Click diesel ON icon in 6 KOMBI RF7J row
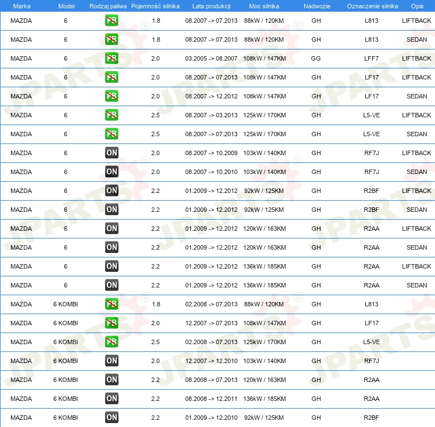435x427 pixels. pyautogui.click(x=111, y=361)
